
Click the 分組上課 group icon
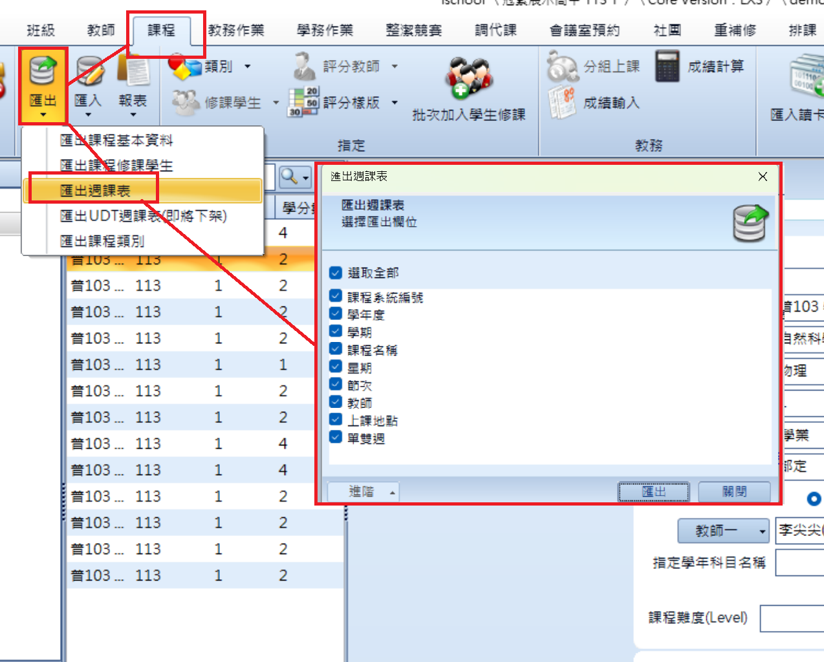click(x=562, y=67)
